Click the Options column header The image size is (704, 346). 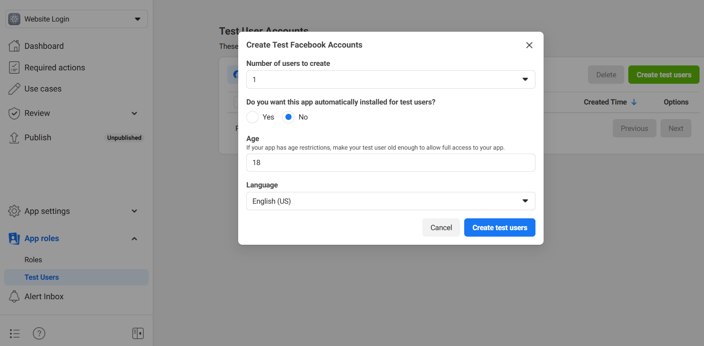[x=676, y=102]
